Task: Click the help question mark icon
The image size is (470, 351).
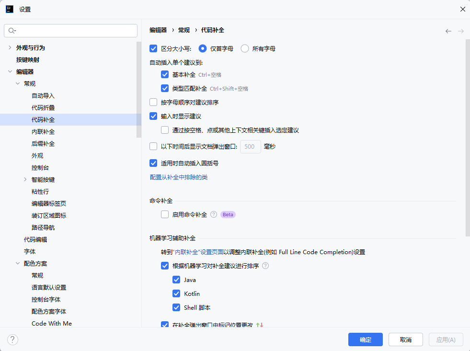Action: (x=13, y=339)
